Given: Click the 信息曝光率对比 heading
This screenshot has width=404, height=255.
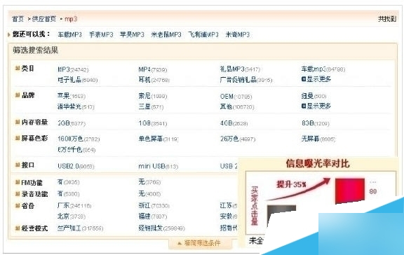Looking at the screenshot, I should click(x=318, y=164).
